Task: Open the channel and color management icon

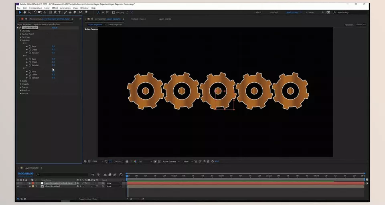Action: 135,162
